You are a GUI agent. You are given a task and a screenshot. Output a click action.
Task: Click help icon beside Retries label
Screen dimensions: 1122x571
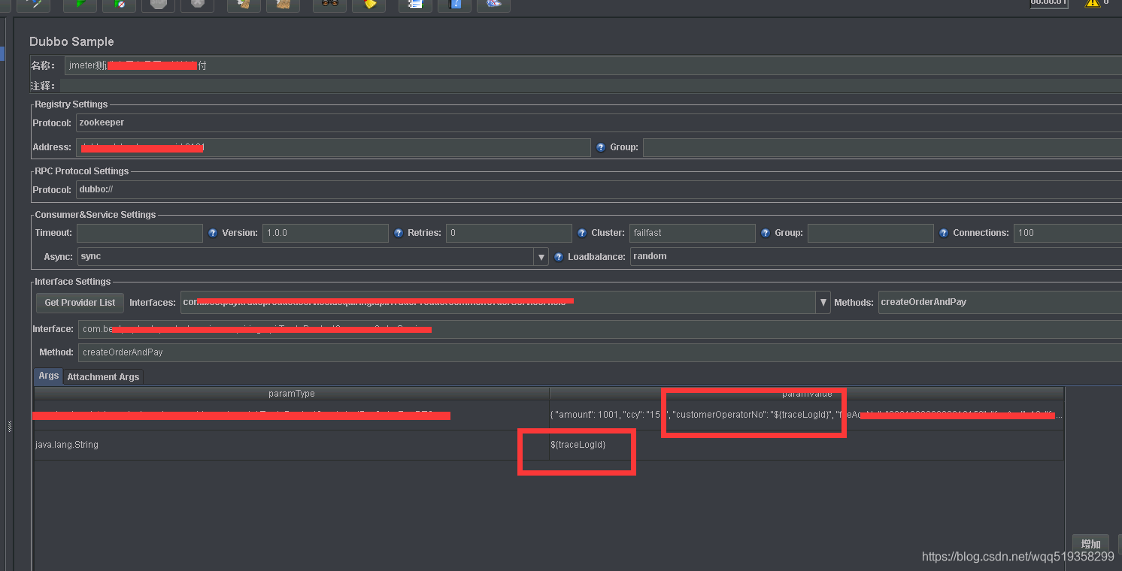click(x=399, y=233)
